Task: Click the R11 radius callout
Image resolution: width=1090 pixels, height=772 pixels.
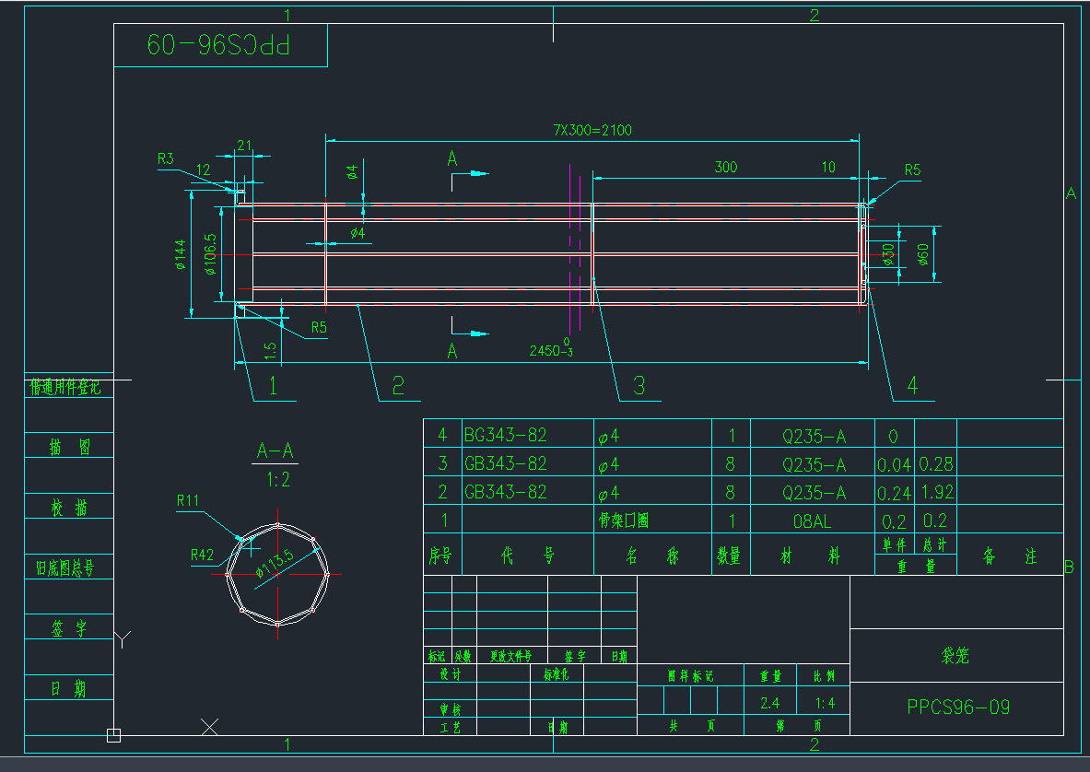Action: (x=188, y=500)
